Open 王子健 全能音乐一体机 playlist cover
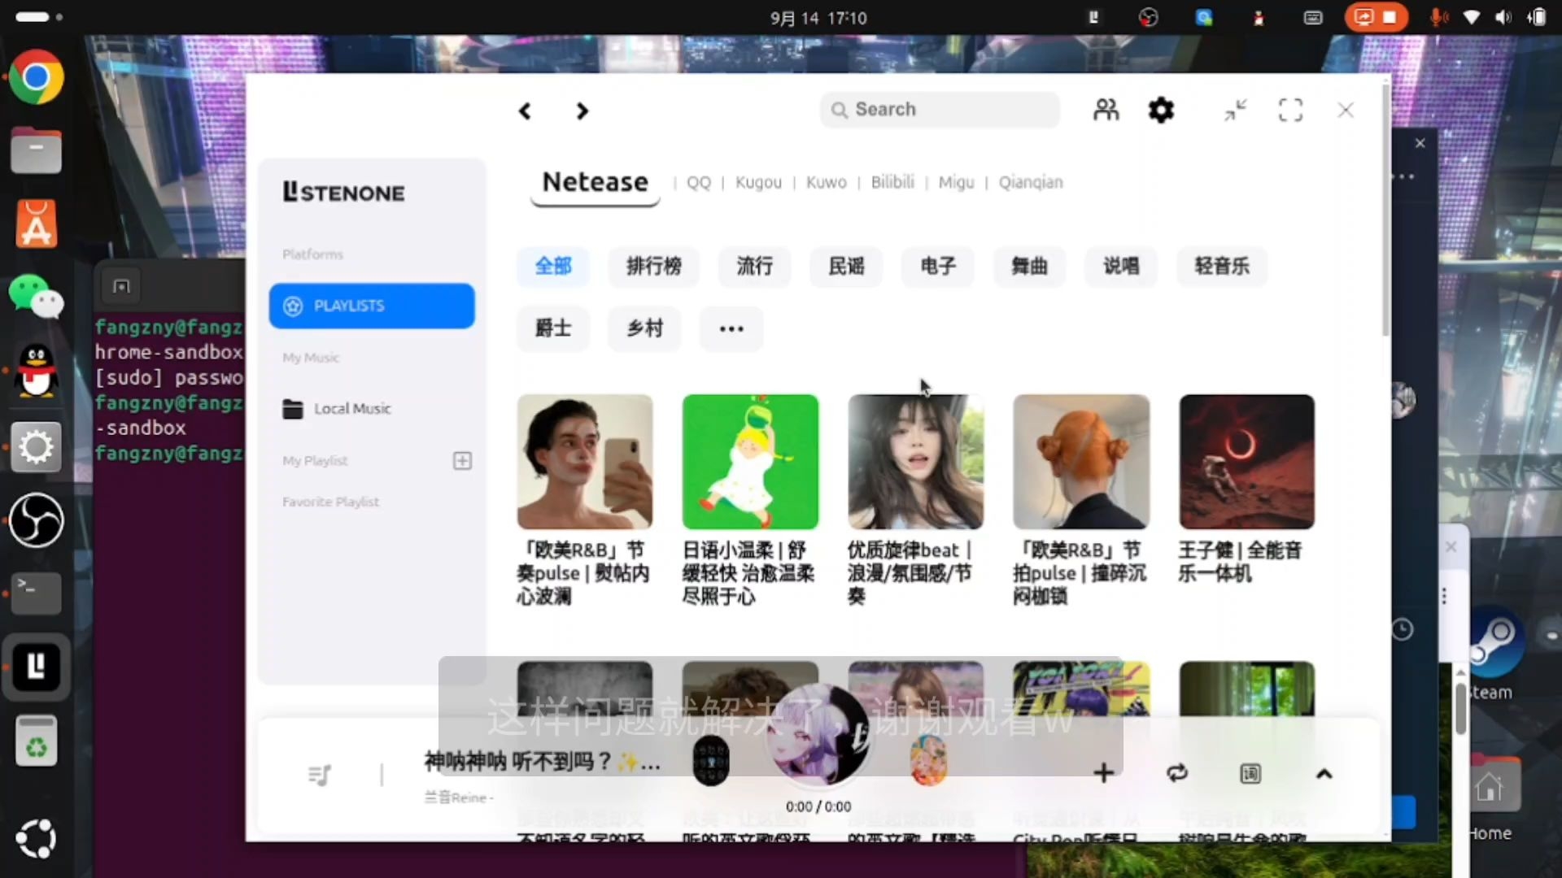This screenshot has width=1562, height=878. click(x=1247, y=462)
